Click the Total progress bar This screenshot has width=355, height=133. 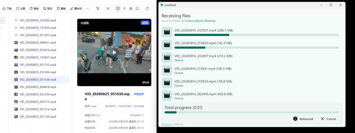click(252, 112)
